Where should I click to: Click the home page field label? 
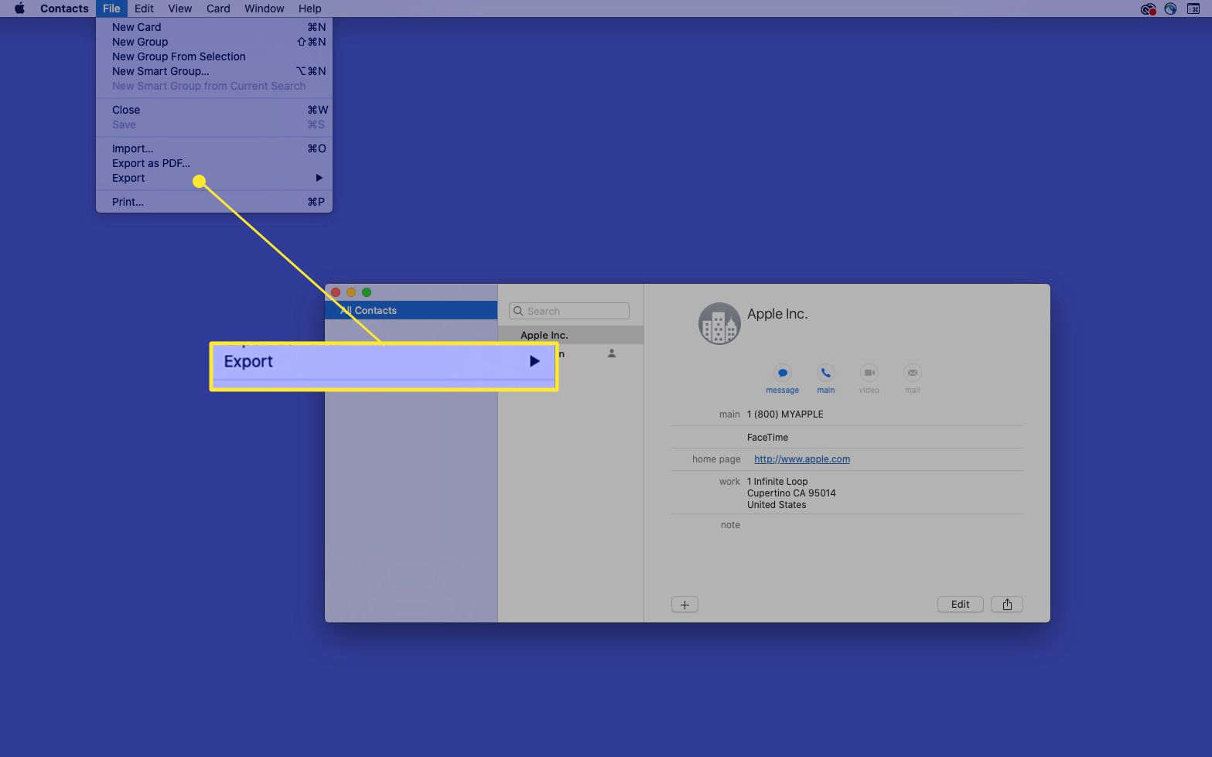(x=716, y=459)
